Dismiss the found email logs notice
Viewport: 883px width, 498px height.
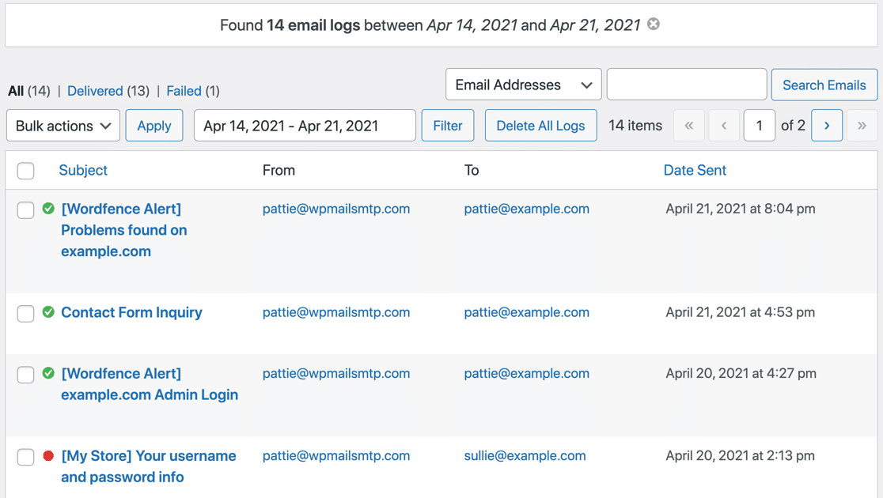pyautogui.click(x=654, y=25)
